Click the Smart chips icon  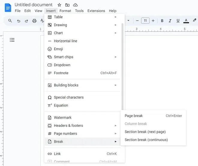tap(49, 57)
